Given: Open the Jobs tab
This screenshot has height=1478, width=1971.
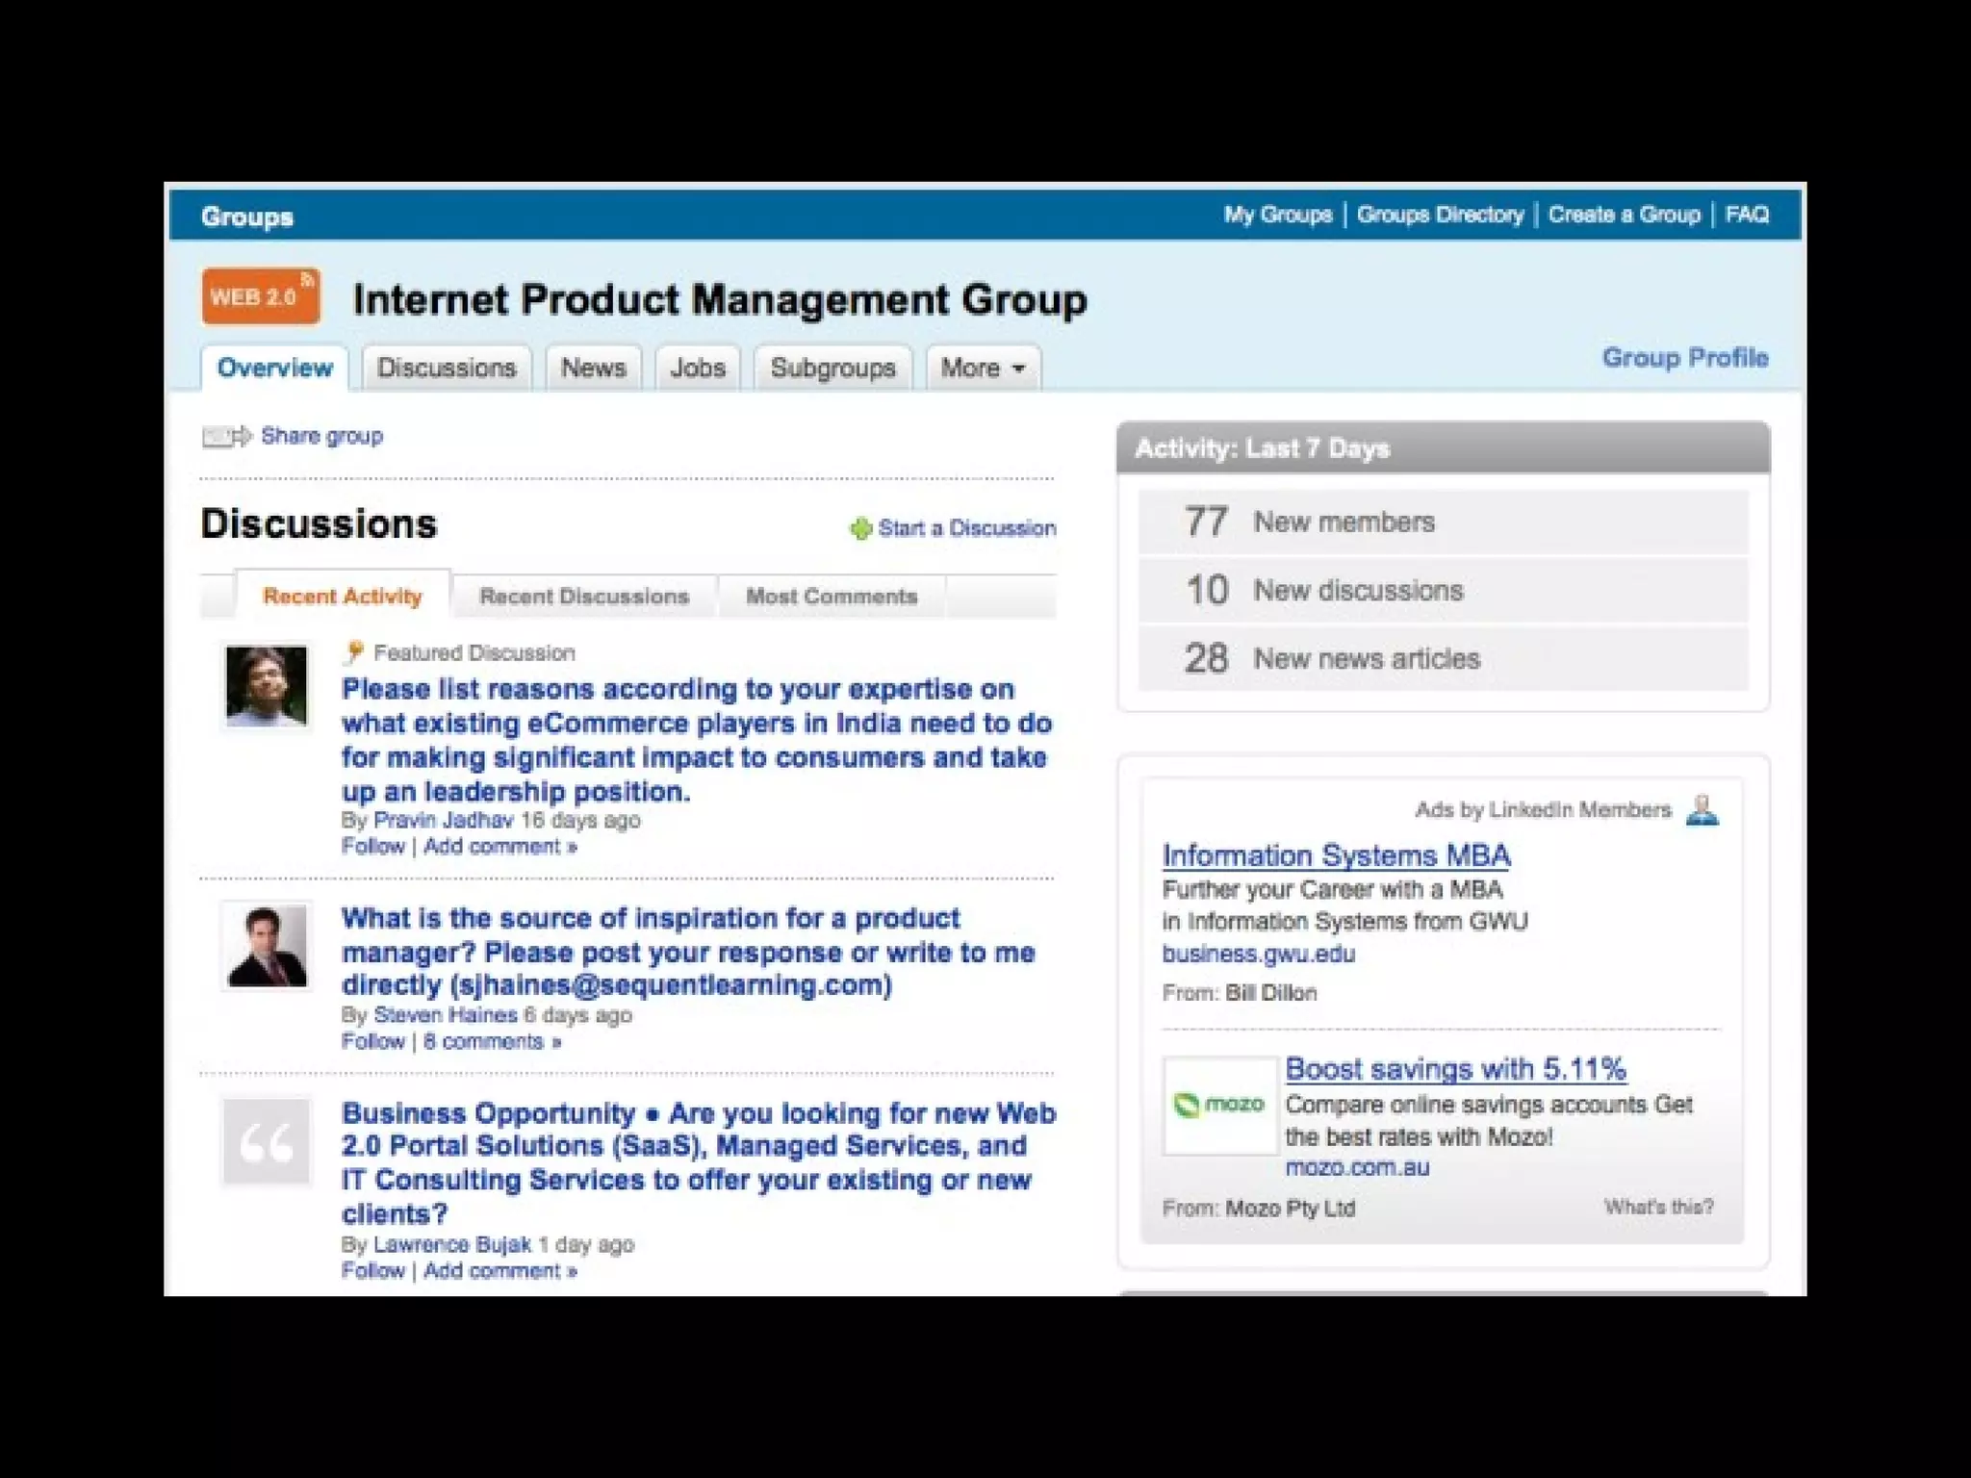Looking at the screenshot, I should click(x=697, y=369).
